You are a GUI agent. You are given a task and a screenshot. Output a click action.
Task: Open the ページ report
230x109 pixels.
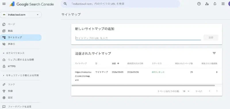click(21, 24)
